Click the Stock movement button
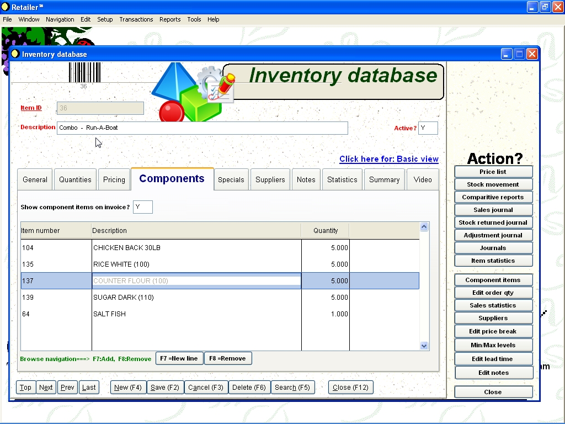Screen dimensions: 565x424 pyautogui.click(x=493, y=184)
